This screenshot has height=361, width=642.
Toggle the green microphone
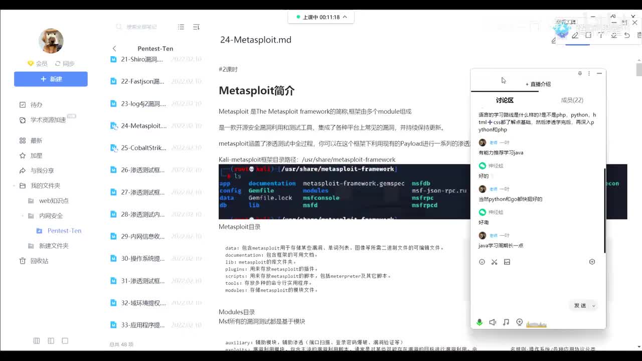click(x=479, y=322)
